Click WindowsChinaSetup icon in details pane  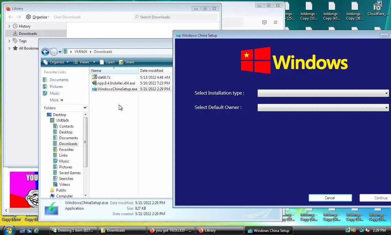click(x=51, y=208)
